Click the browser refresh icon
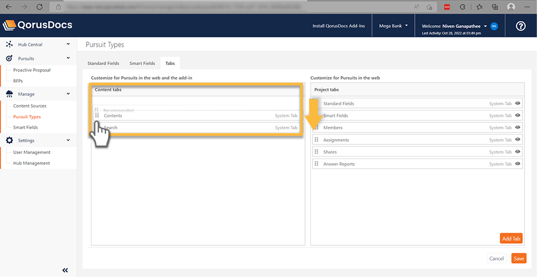538x277 pixels. 39,7
